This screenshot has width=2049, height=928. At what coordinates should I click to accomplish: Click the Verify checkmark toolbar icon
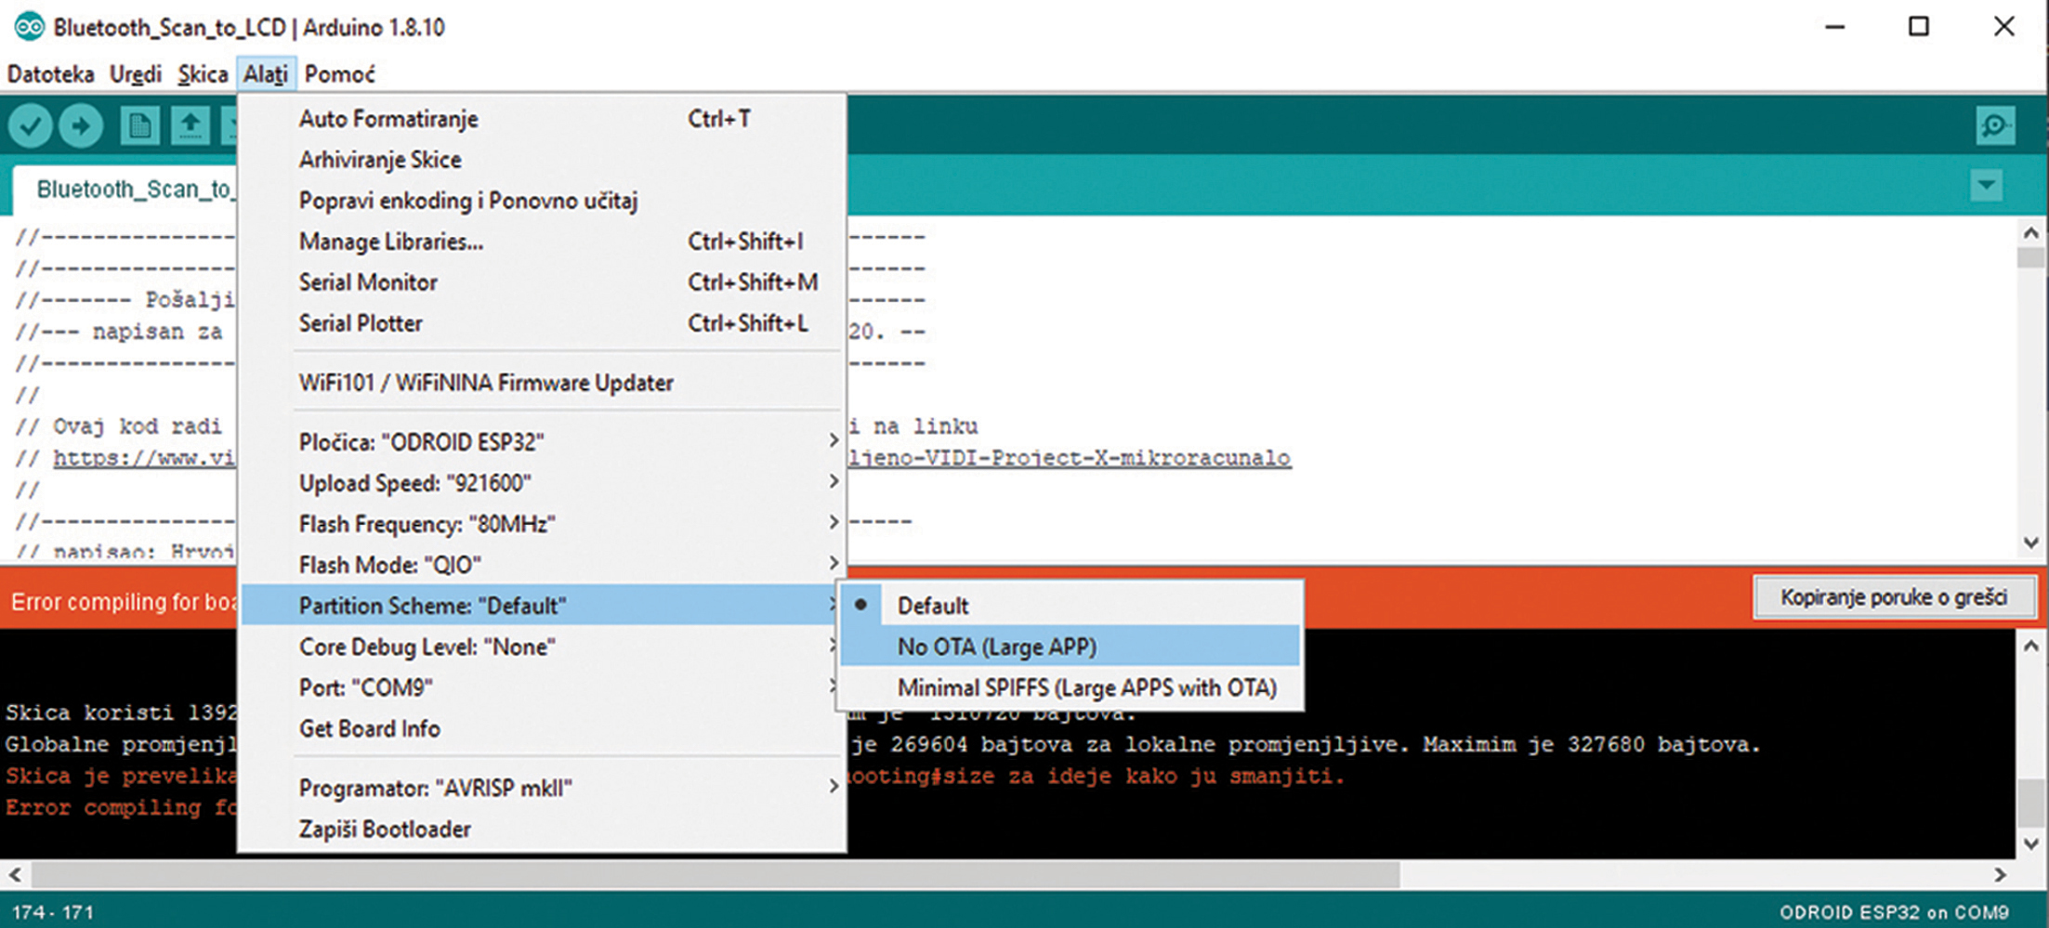coord(31,125)
